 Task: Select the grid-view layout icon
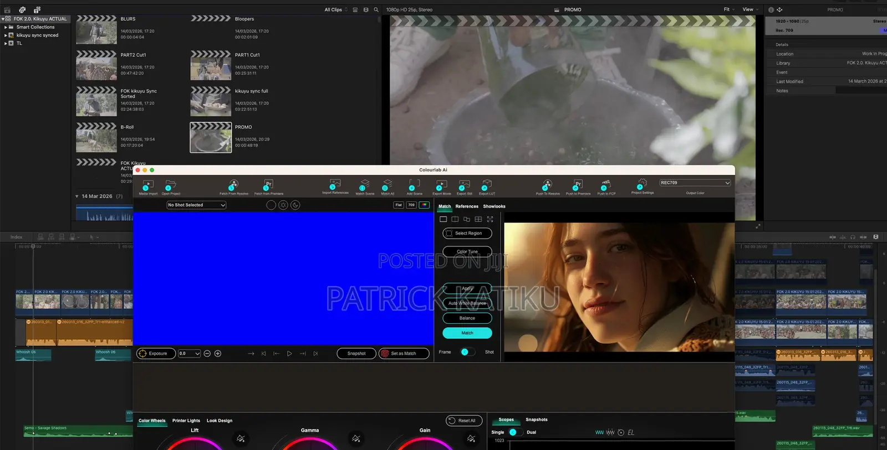[478, 219]
